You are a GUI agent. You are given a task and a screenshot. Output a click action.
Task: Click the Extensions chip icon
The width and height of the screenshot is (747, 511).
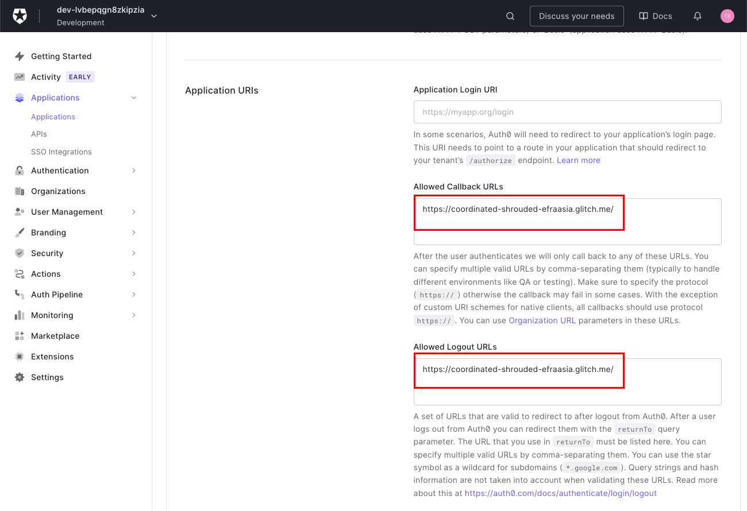tap(20, 357)
